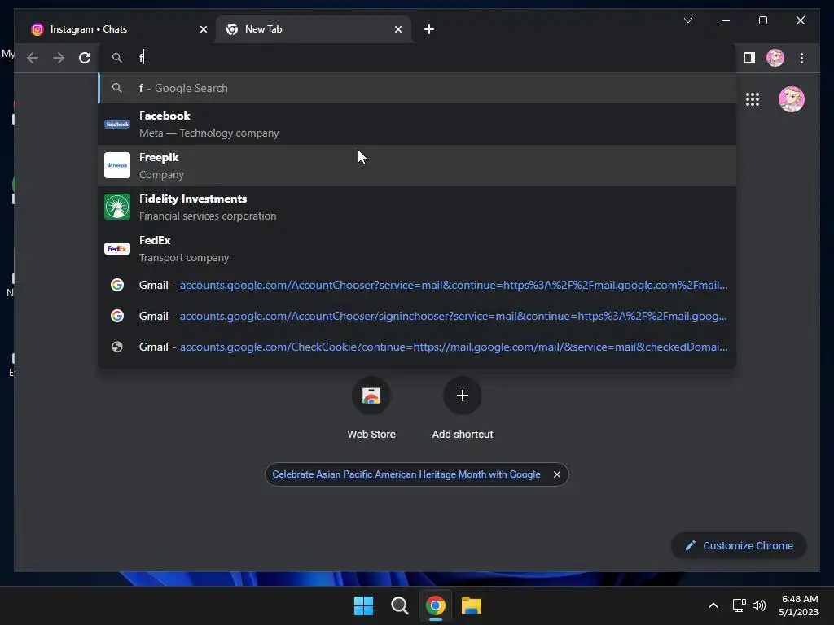
Task: Choose the Facebook suggestion
Action: coord(417,125)
